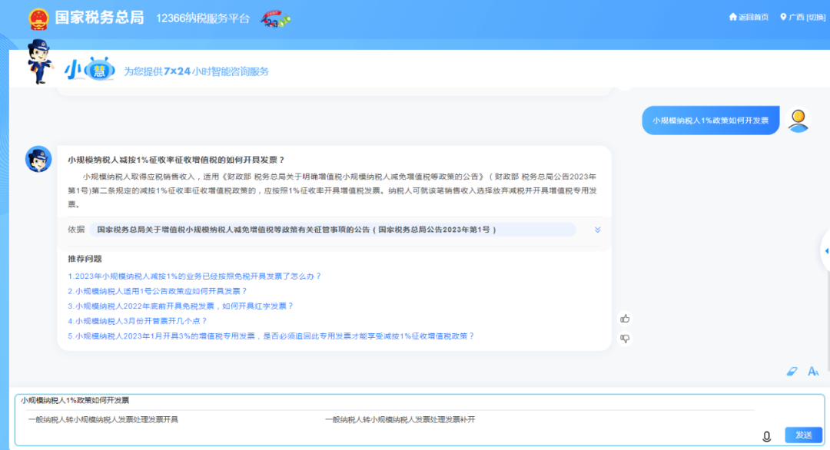Click the home icon beside 返回首页

733,17
